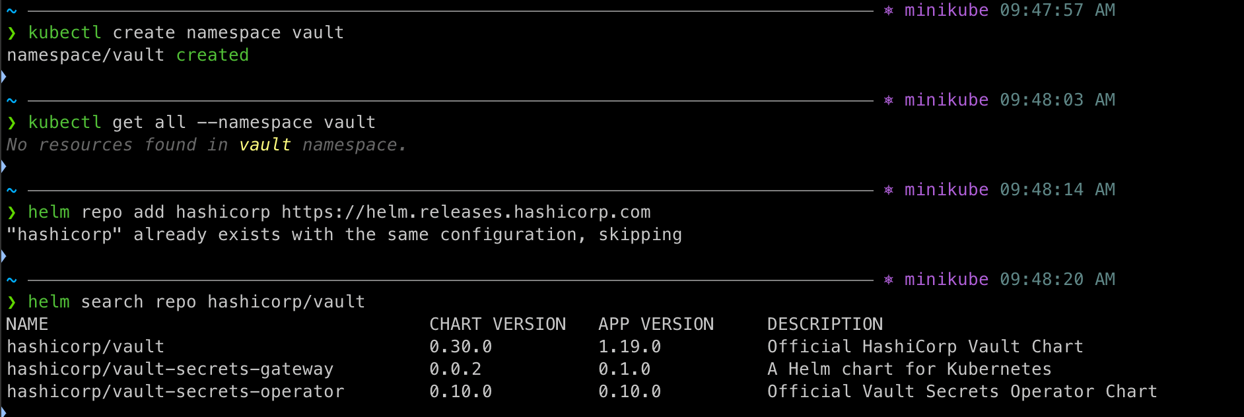
Task: Click the Kubernetes helm icon beside 09:48:03
Action: pyautogui.click(x=889, y=100)
